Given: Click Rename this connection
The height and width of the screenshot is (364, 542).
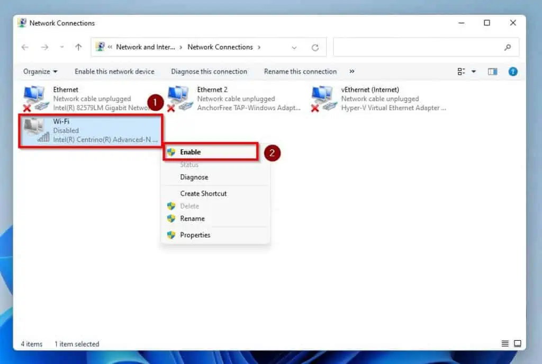Looking at the screenshot, I should click(x=300, y=72).
